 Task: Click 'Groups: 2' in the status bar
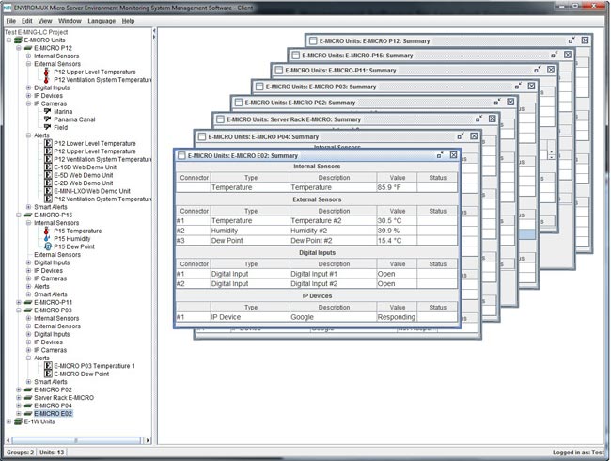pyautogui.click(x=20, y=453)
